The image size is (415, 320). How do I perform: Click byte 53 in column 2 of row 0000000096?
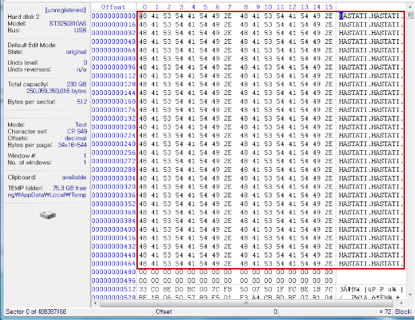click(167, 67)
